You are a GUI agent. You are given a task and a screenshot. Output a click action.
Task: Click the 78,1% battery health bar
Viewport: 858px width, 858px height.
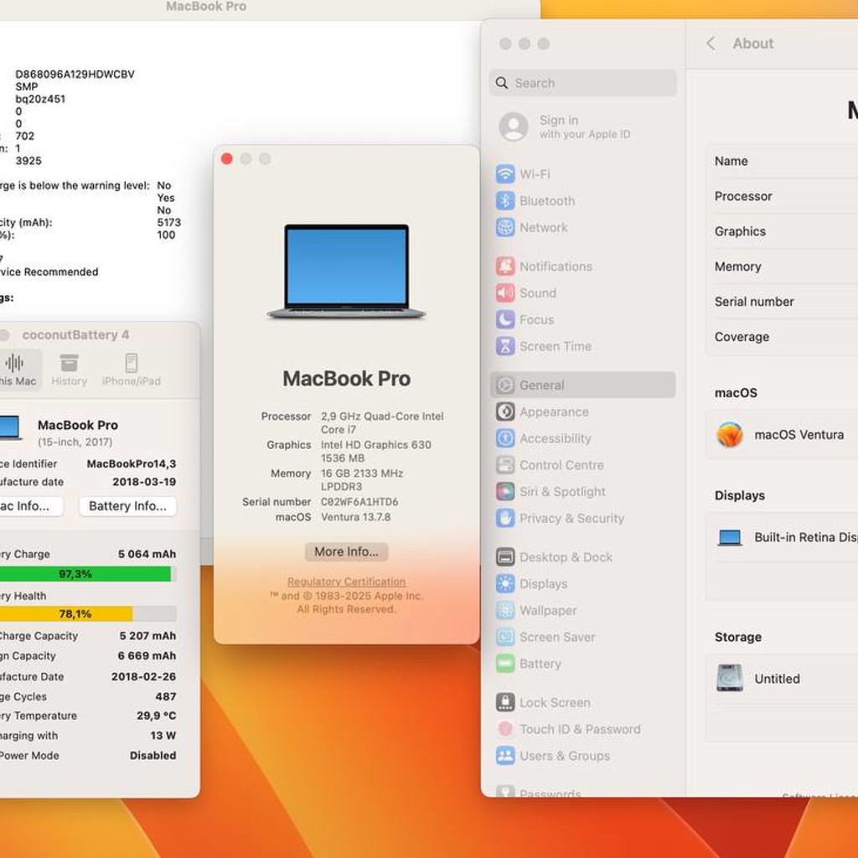coord(87,614)
